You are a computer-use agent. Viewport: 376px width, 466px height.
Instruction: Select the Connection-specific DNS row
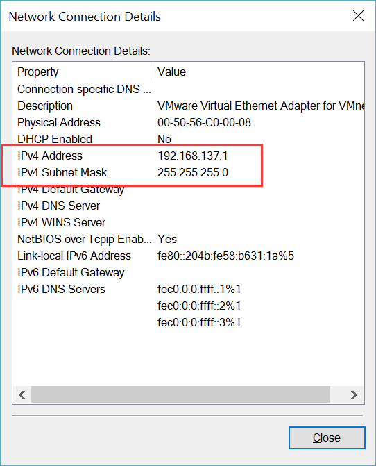point(189,89)
